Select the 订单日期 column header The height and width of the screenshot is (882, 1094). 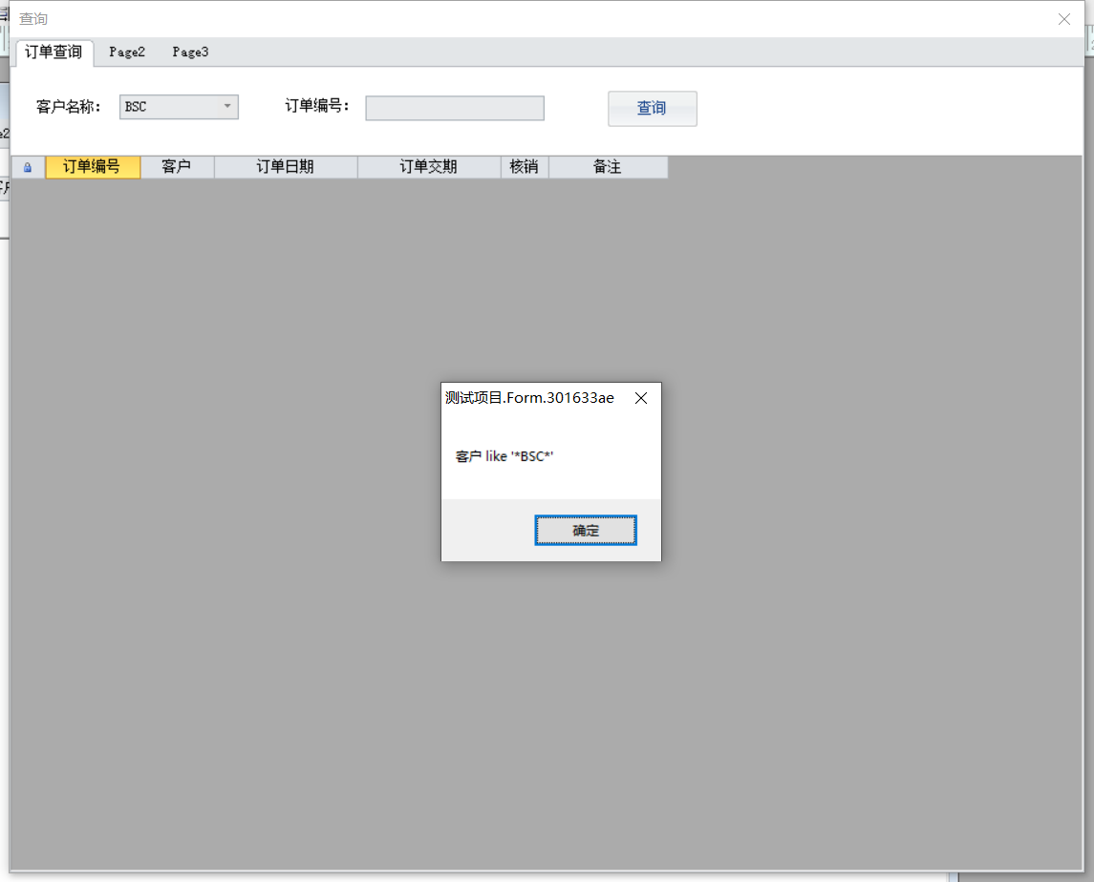tap(286, 167)
